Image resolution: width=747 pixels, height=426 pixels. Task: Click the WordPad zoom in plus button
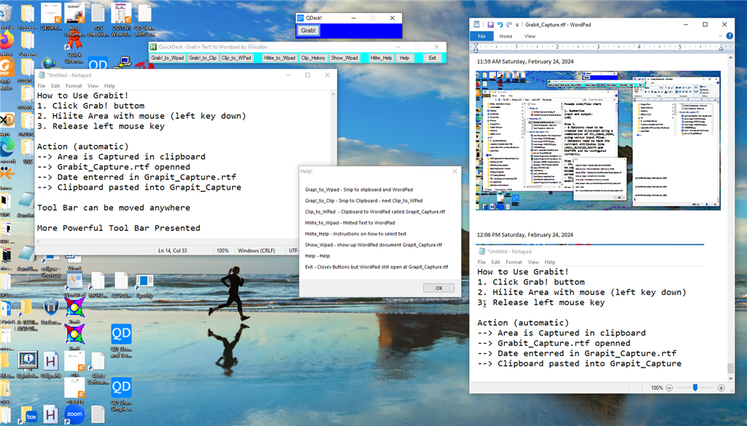point(721,388)
